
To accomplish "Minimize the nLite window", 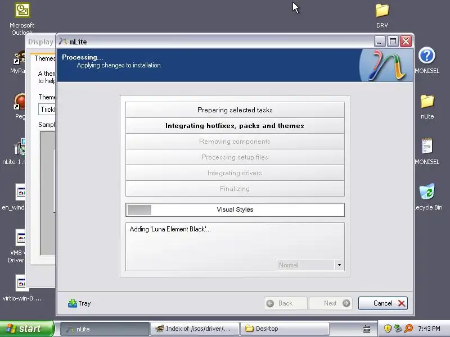I will click(x=379, y=42).
